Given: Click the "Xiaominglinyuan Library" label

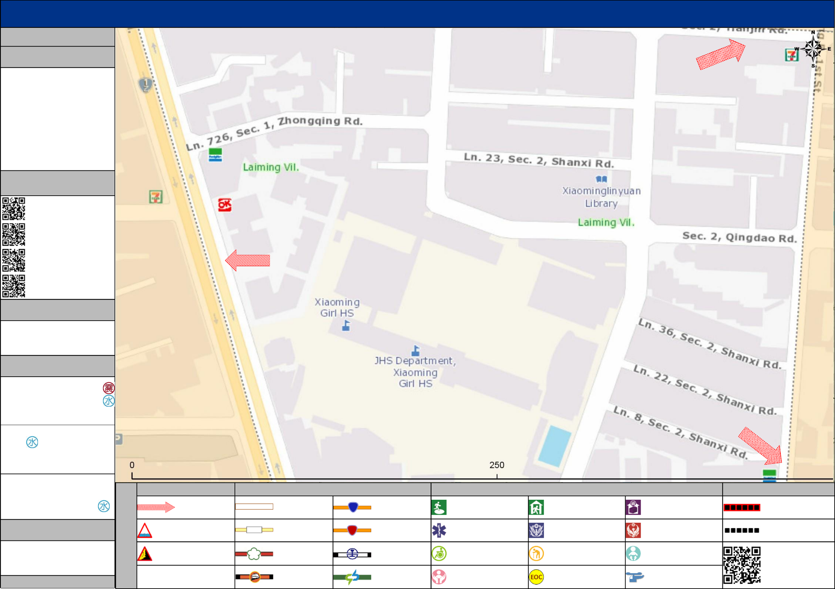Looking at the screenshot, I should 602,197.
